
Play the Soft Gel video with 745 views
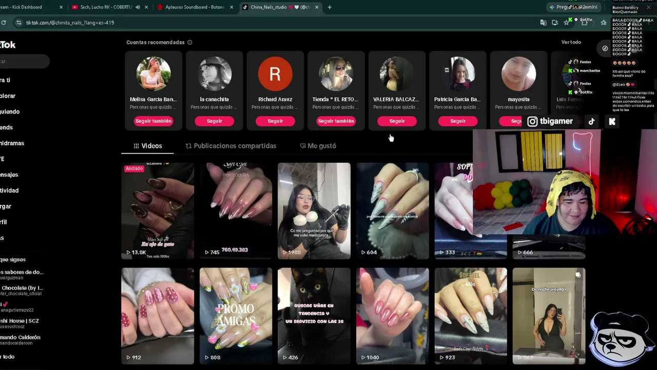(236, 211)
